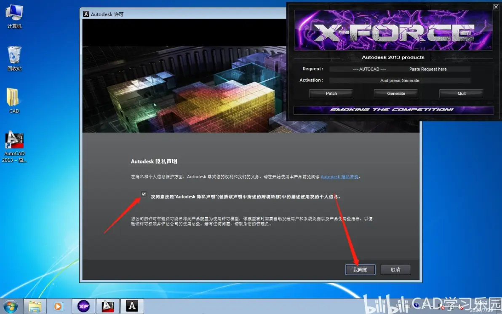Switch to the X-Force taskbar icon
The image size is (502, 314).
(x=83, y=306)
